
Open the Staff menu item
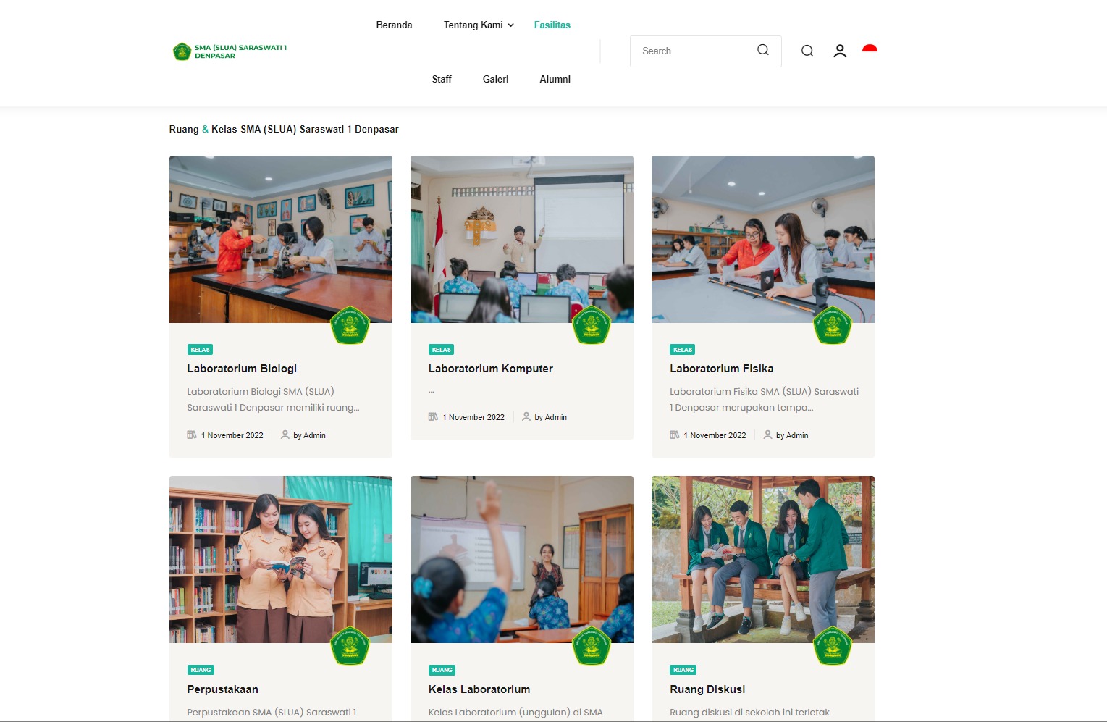(x=442, y=79)
